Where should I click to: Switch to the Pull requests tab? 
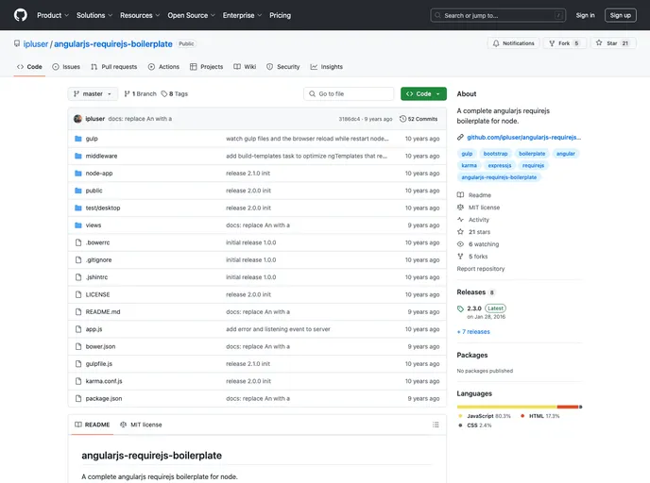(x=114, y=67)
